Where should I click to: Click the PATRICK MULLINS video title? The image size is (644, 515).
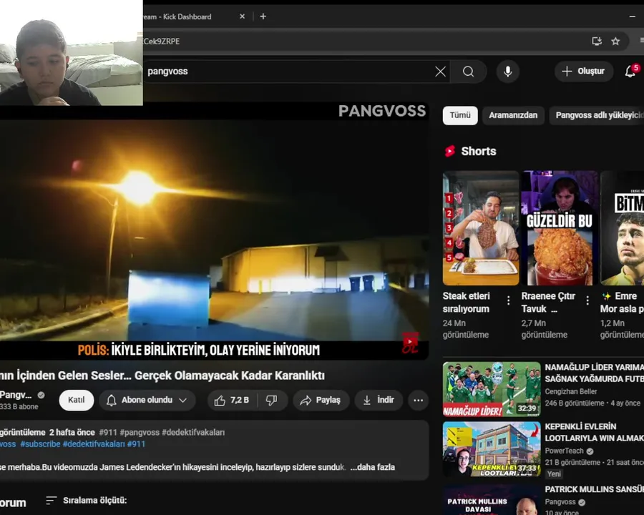[595, 489]
